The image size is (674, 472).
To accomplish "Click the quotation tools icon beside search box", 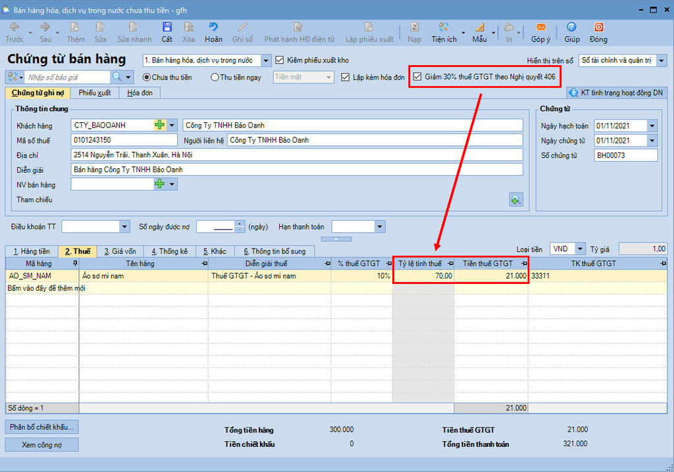I will tap(13, 78).
